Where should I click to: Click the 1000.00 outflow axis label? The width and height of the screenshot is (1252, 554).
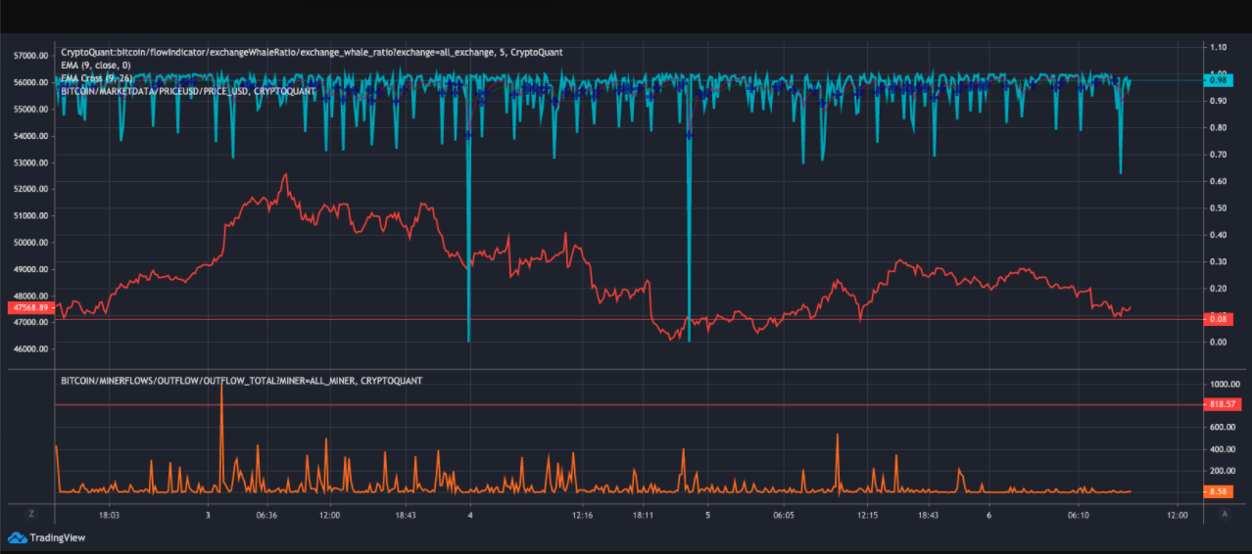click(x=1225, y=385)
